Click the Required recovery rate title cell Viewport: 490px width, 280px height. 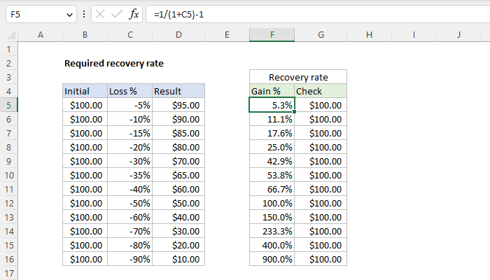114,64
